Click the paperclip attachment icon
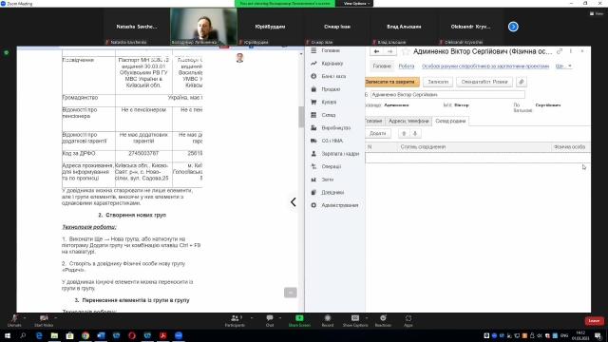The image size is (608, 342). pos(522,82)
